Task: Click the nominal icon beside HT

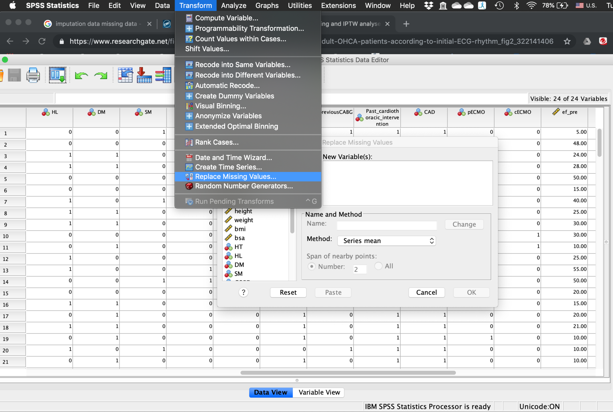Action: pos(228,247)
